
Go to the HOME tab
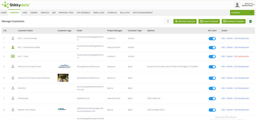pyautogui.click(x=4, y=13)
